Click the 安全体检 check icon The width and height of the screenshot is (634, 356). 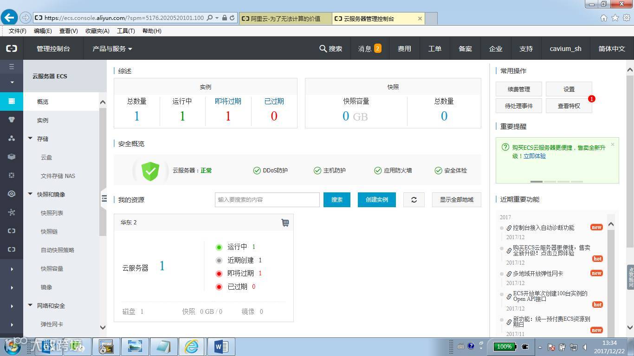438,171
